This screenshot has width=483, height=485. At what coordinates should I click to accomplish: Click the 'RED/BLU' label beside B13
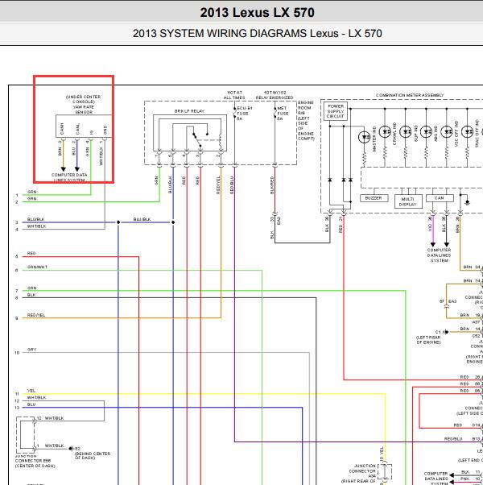click(x=453, y=438)
